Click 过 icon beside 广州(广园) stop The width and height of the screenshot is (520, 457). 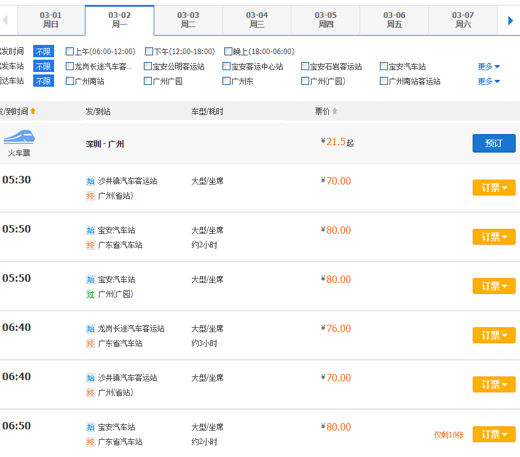90,295
